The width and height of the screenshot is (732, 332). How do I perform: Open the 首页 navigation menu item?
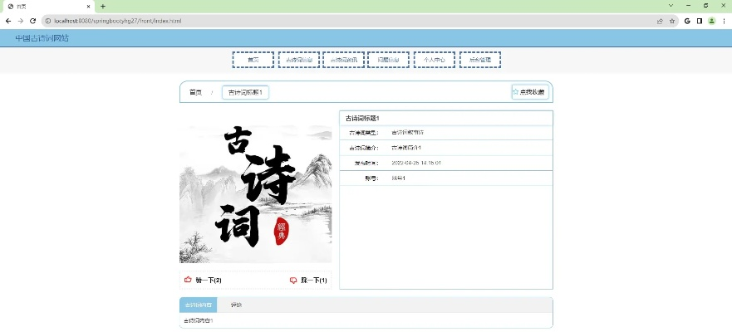[253, 60]
